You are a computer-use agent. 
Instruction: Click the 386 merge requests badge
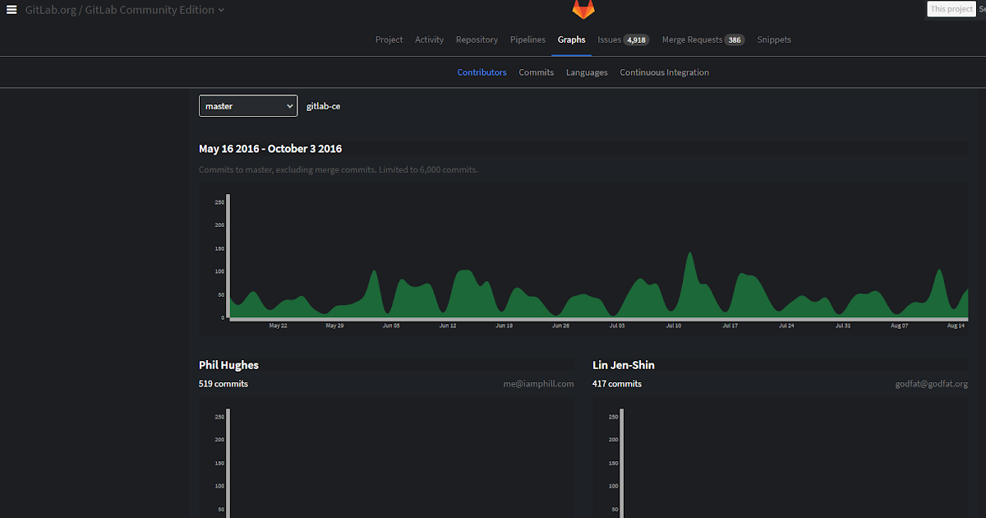pyautogui.click(x=735, y=39)
